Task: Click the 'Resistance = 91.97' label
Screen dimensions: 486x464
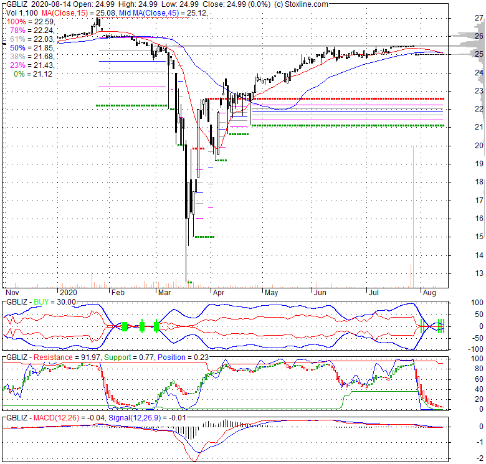Action: [67, 357]
